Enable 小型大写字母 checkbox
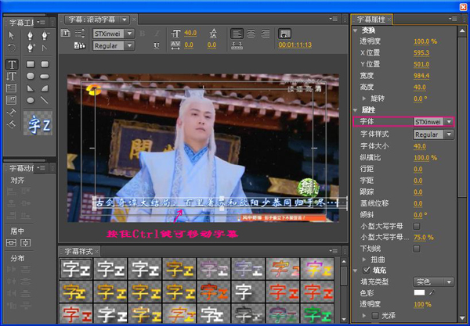 (417, 226)
